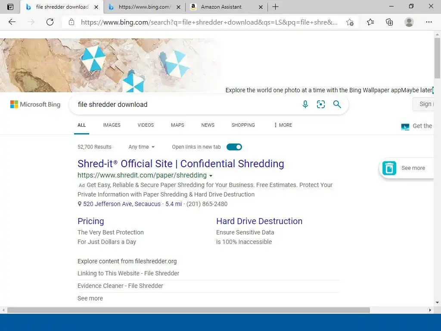Open the Pricing sitelink
The image size is (441, 331).
click(91, 221)
